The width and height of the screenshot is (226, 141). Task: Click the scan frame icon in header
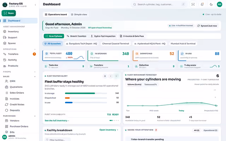[x=193, y=5]
